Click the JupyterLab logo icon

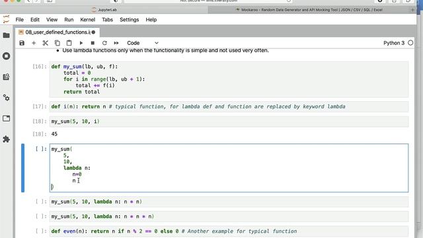pyautogui.click(x=6, y=19)
